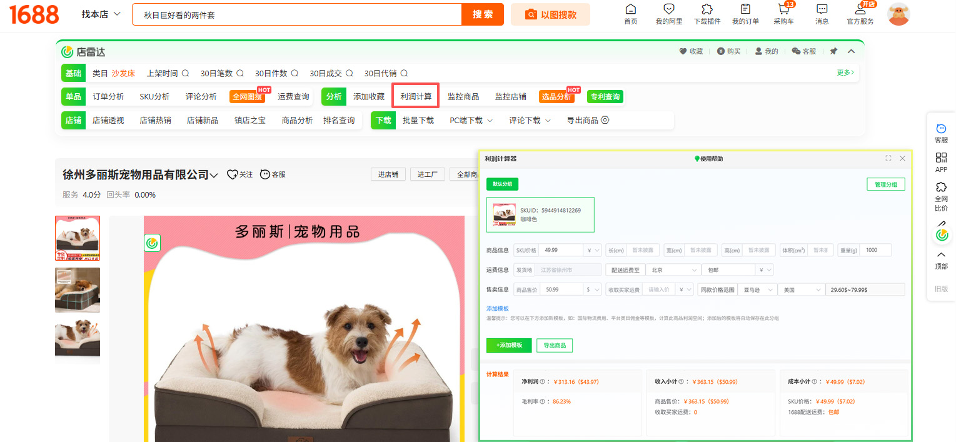Toggle the pin icon in 店雷达 panel header
The height and width of the screenshot is (442, 956).
(x=833, y=51)
